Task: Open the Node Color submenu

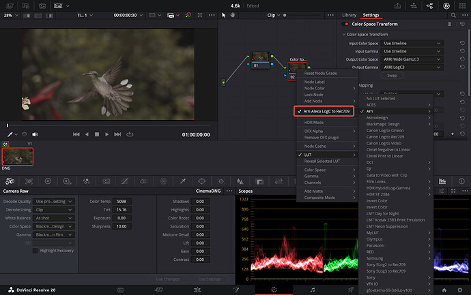Action: pyautogui.click(x=327, y=88)
